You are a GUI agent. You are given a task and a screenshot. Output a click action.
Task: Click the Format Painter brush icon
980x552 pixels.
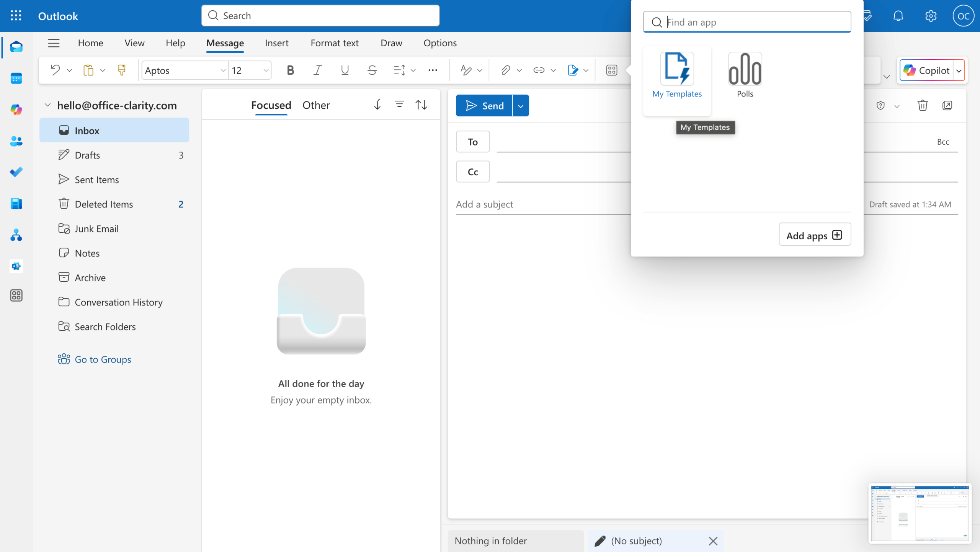click(122, 70)
